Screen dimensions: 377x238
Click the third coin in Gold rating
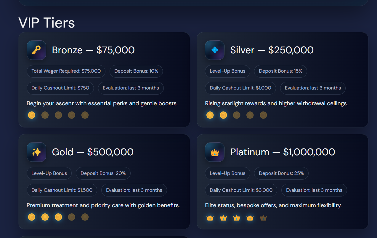coord(58,217)
